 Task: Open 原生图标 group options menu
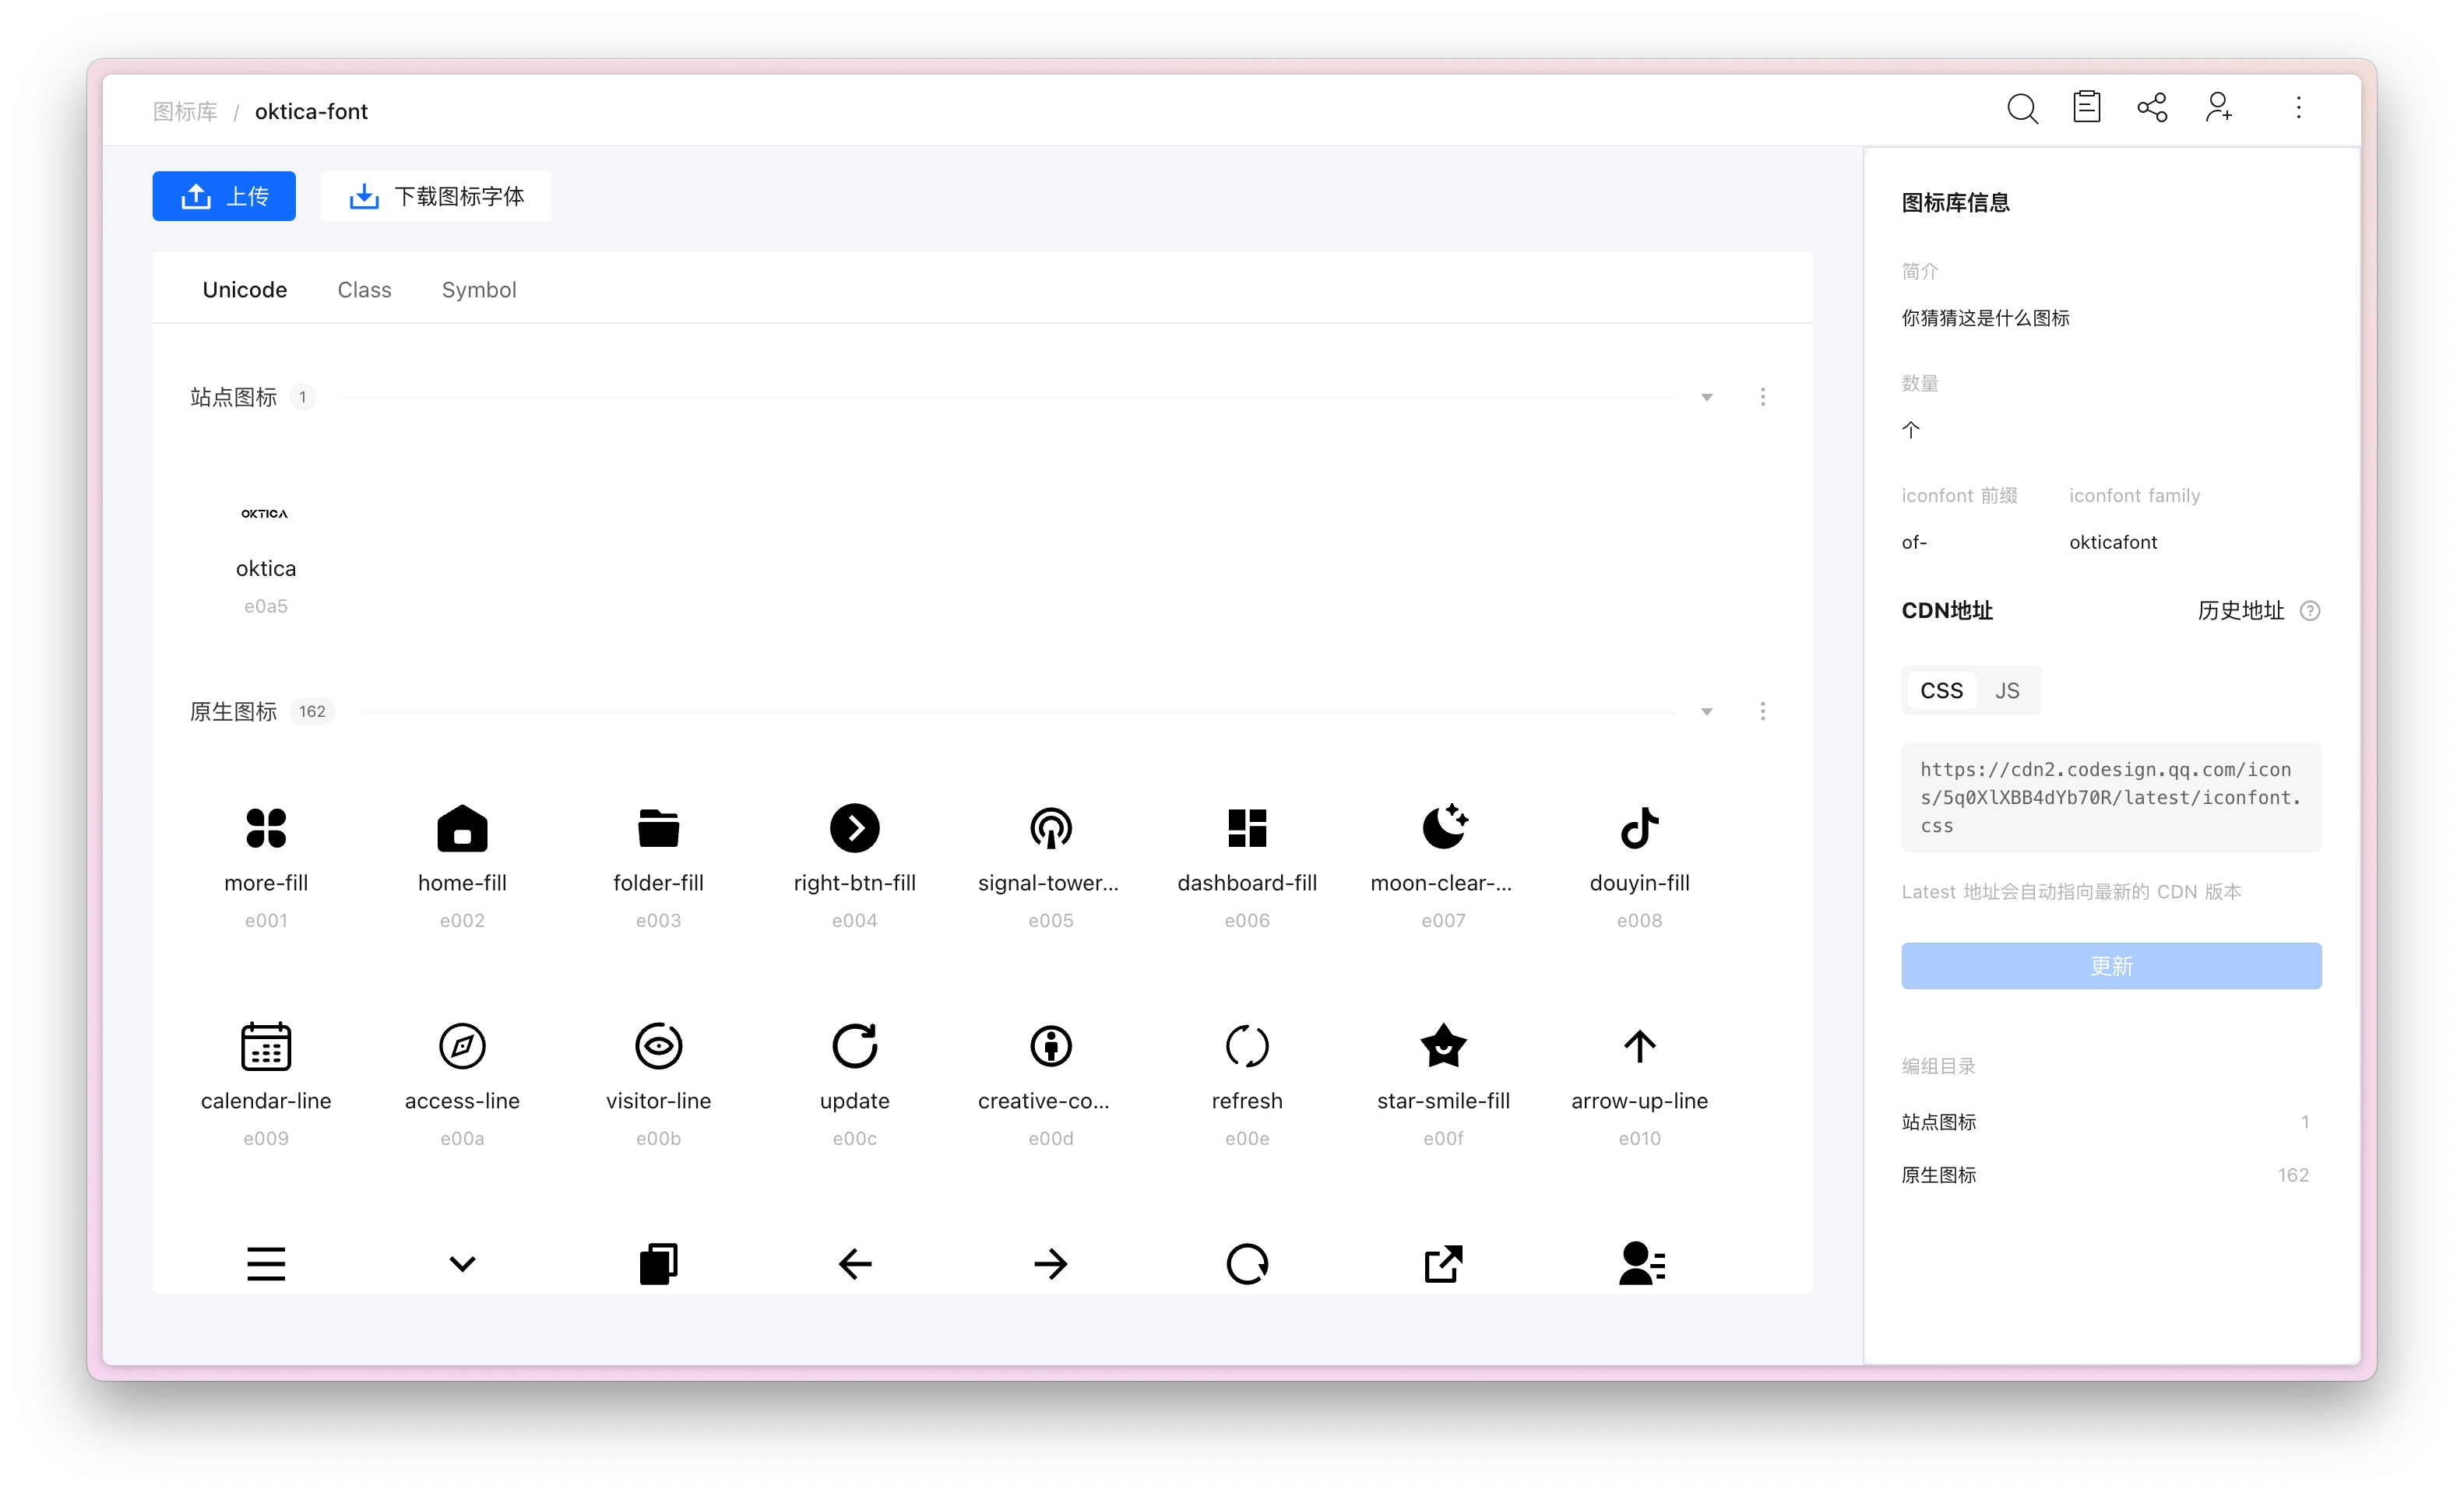(1762, 711)
